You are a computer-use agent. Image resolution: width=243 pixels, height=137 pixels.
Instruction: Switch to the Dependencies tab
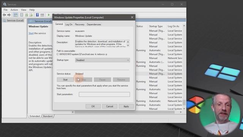click(x=94, y=24)
